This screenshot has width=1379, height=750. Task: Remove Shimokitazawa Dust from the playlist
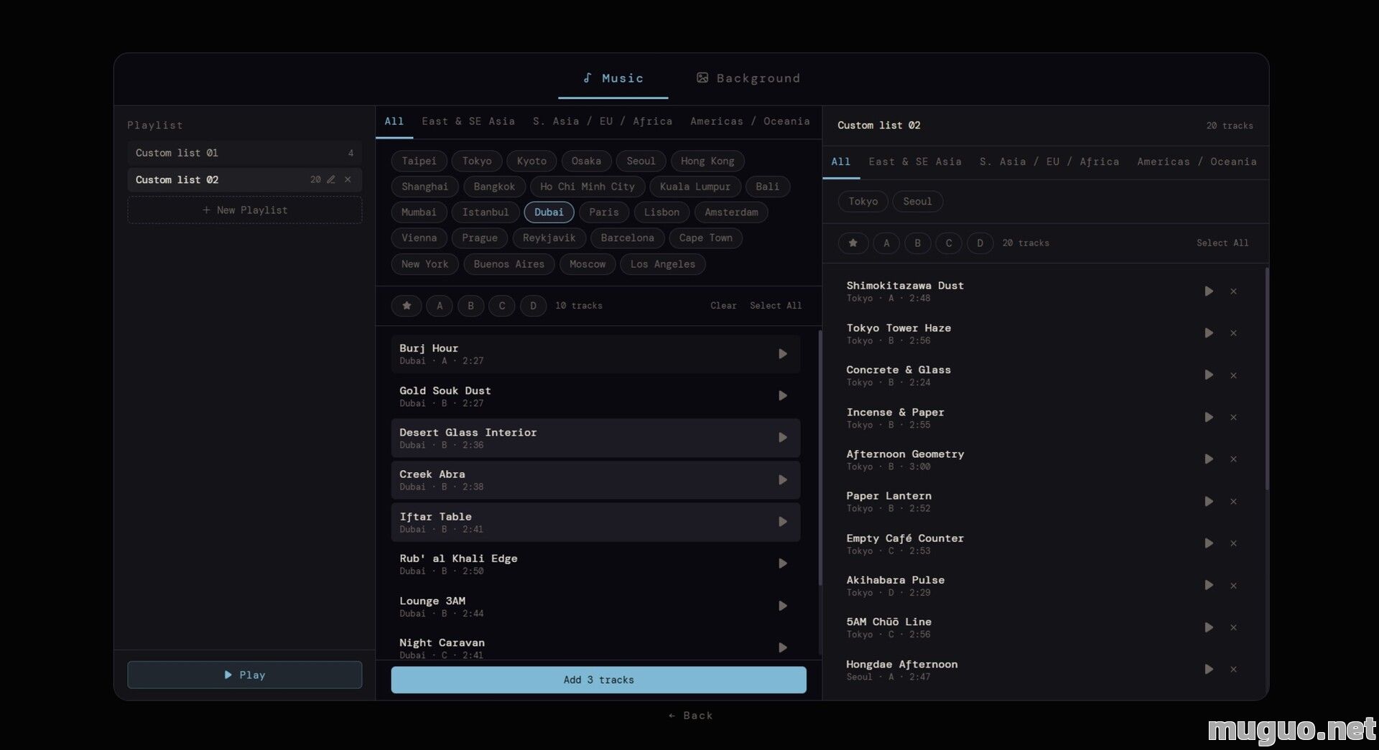click(1233, 291)
